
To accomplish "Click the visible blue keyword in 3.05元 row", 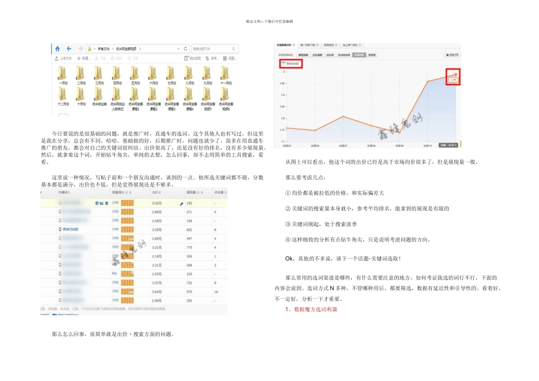I will point(70,229).
